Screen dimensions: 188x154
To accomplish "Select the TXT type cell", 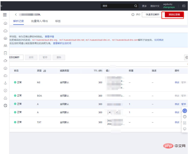I will pos(39,122).
